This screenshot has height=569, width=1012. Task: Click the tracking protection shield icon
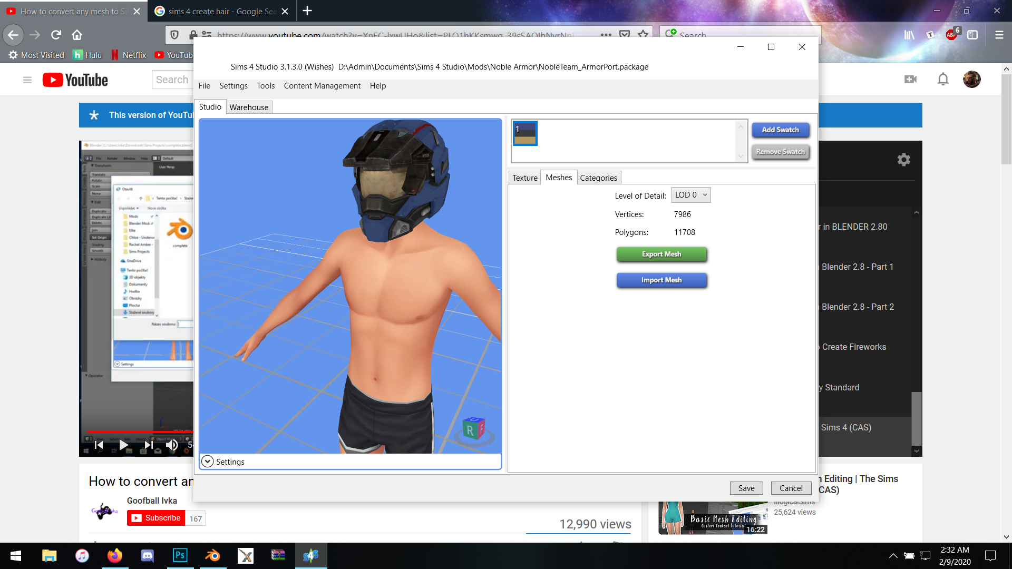174,35
